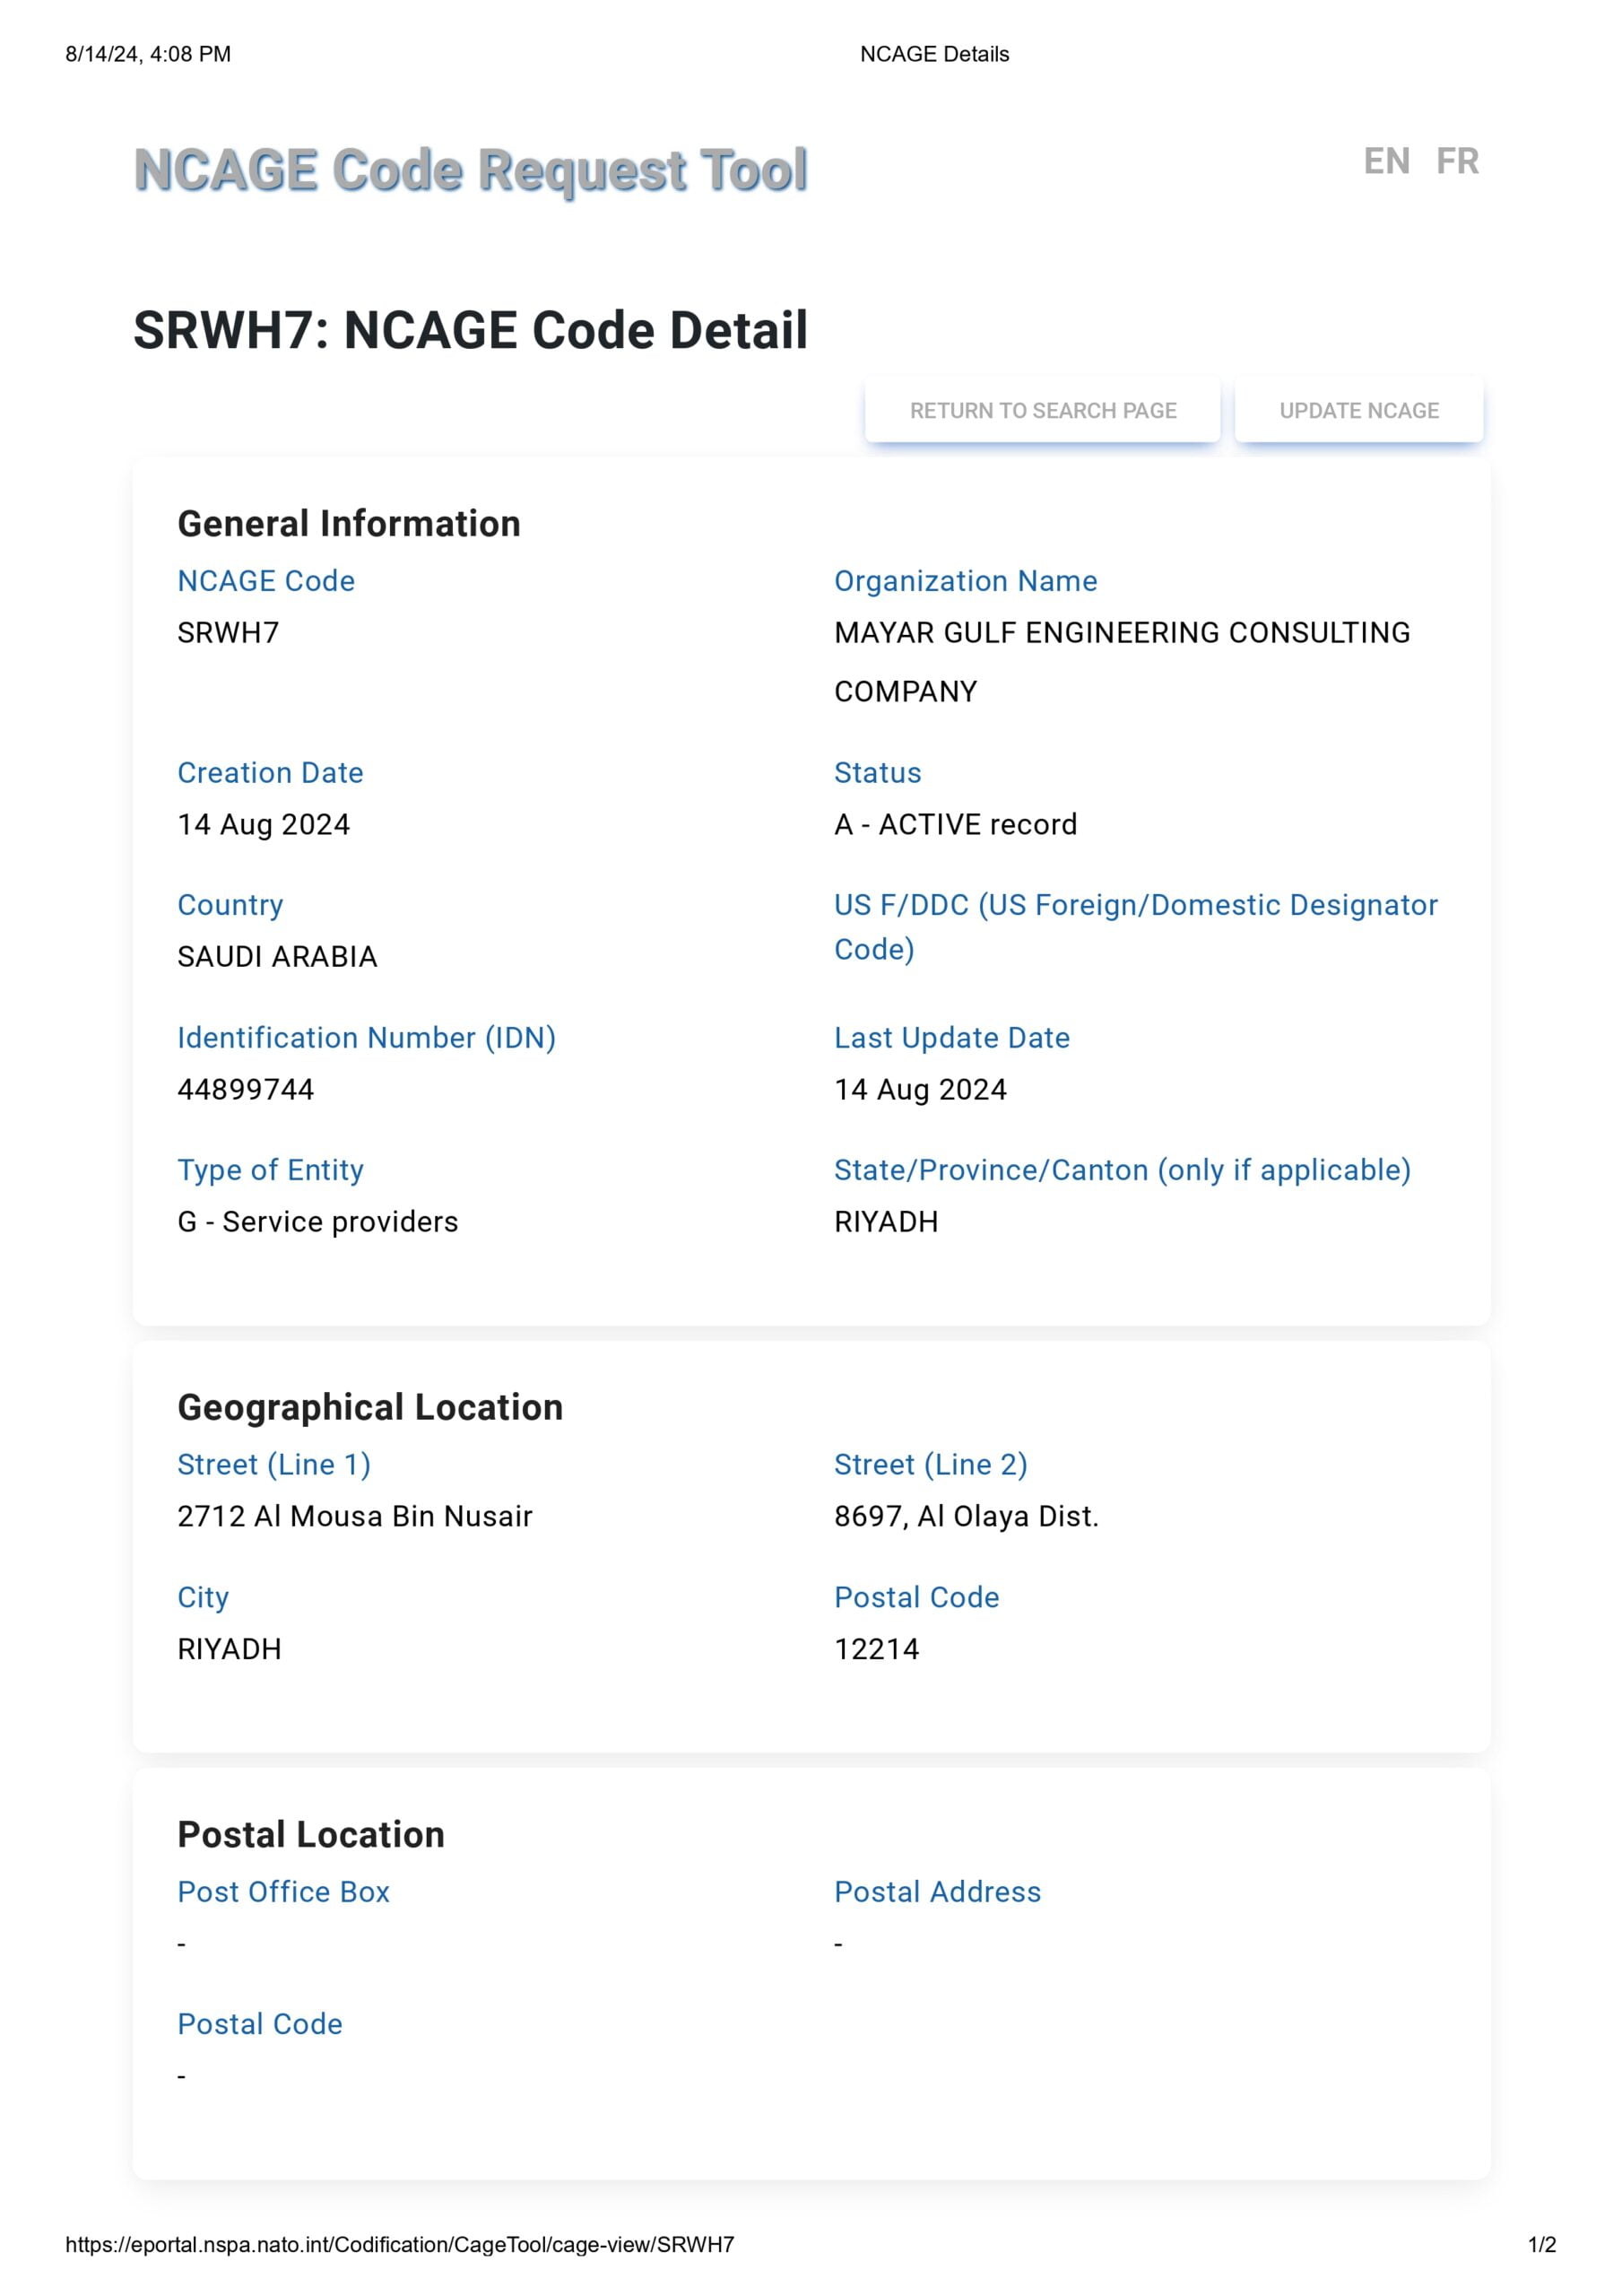
Task: Switch language to FR
Action: tap(1457, 161)
